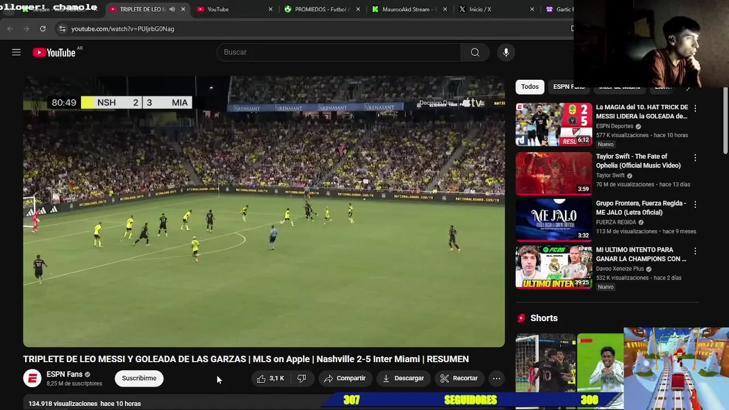729x410 pixels.
Task: Close the YouTube tab
Action: pos(271,9)
